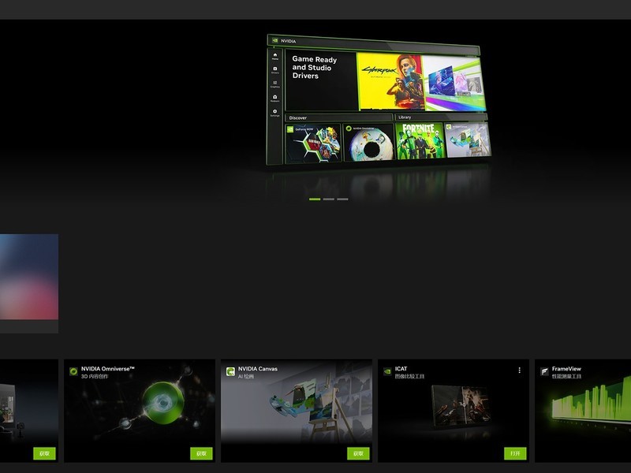This screenshot has width=631, height=473.
Task: Open the ICAT card three-dot menu
Action: click(520, 370)
